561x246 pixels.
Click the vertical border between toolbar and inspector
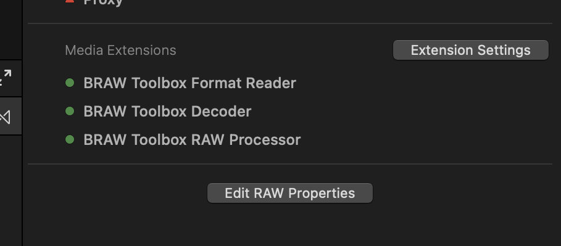[23, 123]
